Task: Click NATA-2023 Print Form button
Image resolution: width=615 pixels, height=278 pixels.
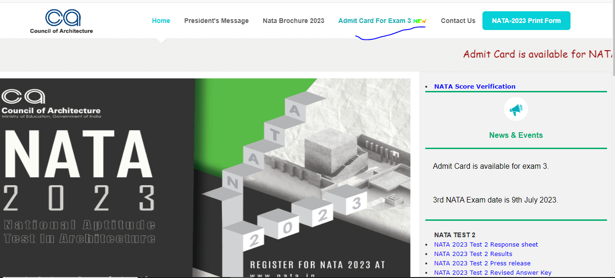Action: 526,21
